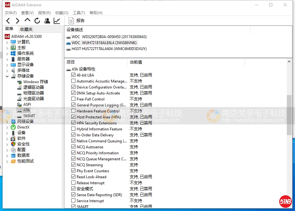Toggle the Release Interrupt checkbox
This screenshot has height=211, width=295.
click(x=74, y=183)
